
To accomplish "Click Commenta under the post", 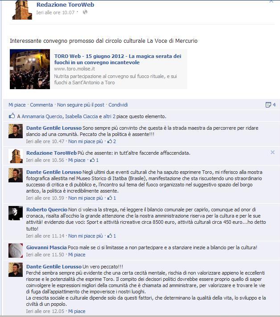I will [x=41, y=105].
